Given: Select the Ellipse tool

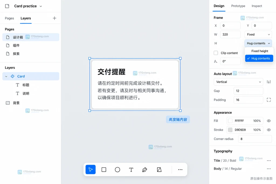Looking at the screenshot, I should tap(118, 169).
